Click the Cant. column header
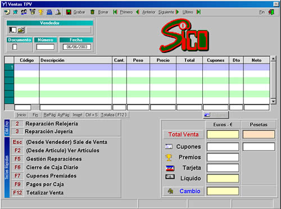The image size is (281, 209). 119,60
